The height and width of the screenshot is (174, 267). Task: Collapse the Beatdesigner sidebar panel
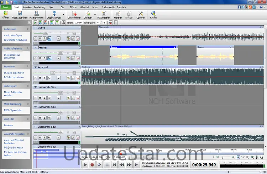click(x=27, y=86)
